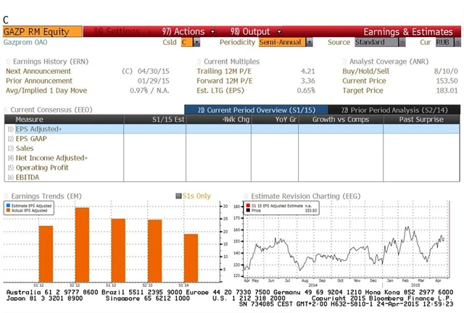Click the Net Income Adjusted+ measure

click(x=51, y=157)
